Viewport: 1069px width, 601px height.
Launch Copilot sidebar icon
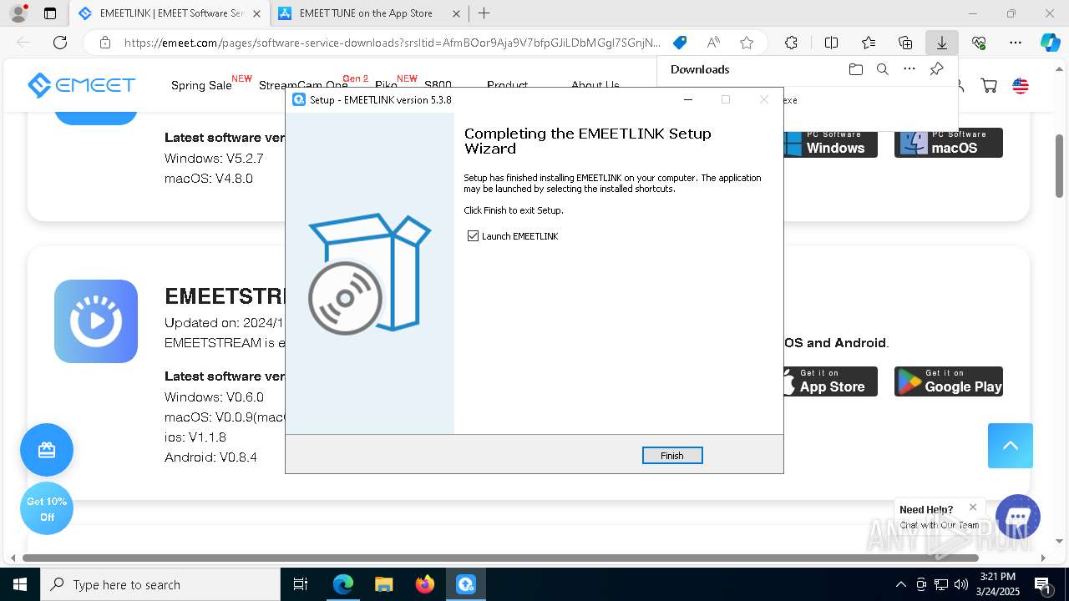coord(1050,43)
